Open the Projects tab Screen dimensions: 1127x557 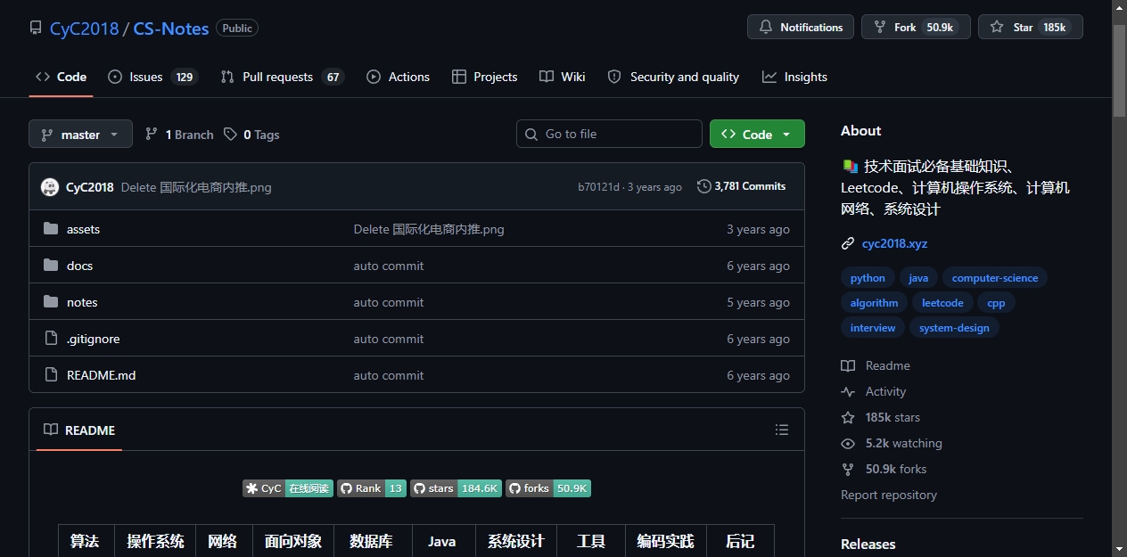click(485, 77)
